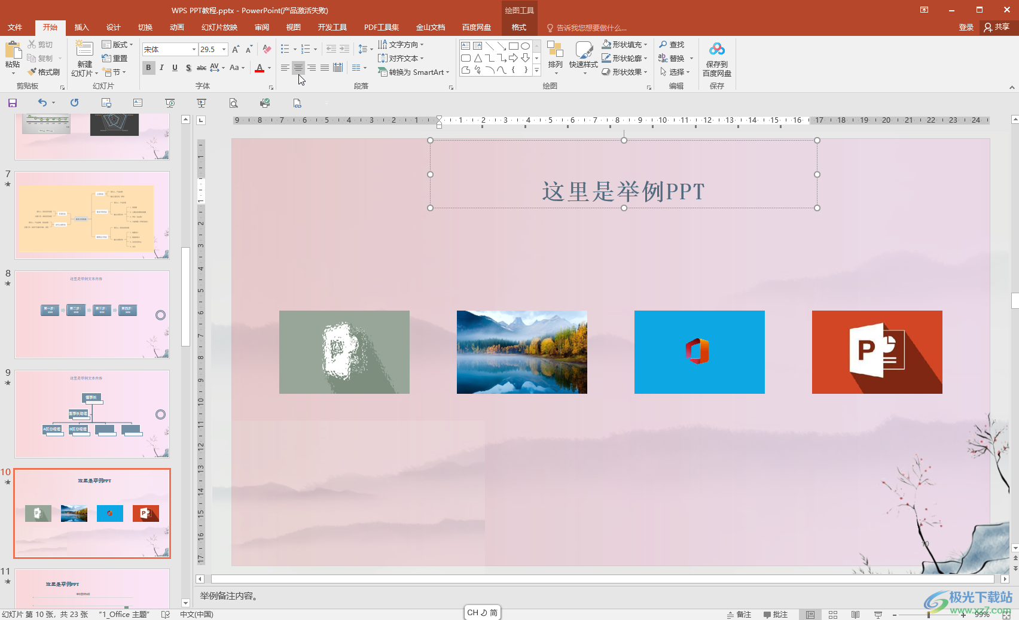Click the New Slide icon
This screenshot has height=620, width=1019.
(84, 48)
